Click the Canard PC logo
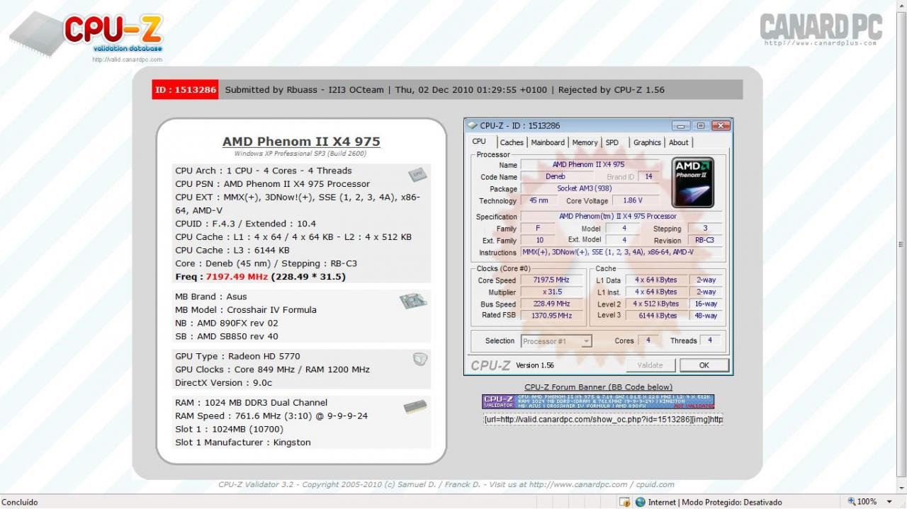This screenshot has height=509, width=907. [x=821, y=27]
